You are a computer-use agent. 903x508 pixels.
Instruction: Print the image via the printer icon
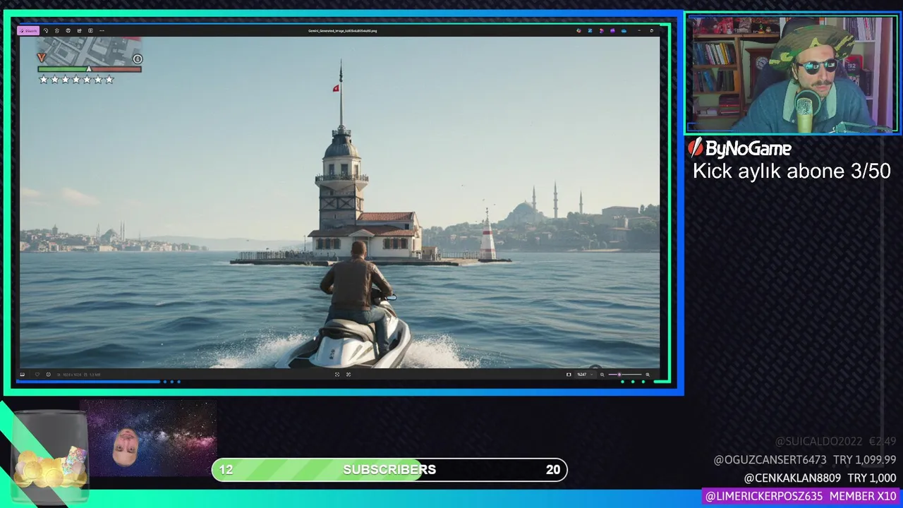[68, 30]
